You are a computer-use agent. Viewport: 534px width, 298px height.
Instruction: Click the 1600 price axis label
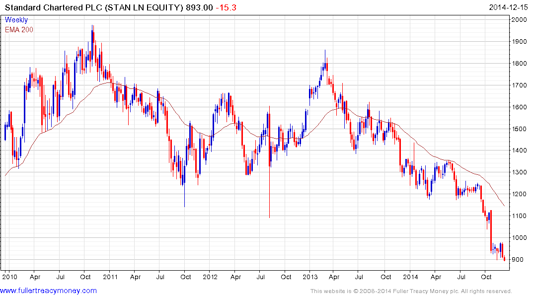[x=520, y=107]
